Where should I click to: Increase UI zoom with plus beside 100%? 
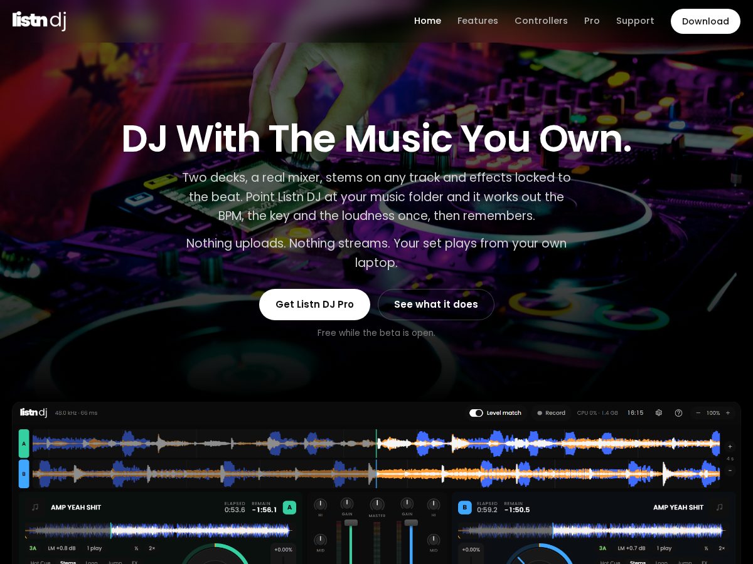(x=728, y=413)
